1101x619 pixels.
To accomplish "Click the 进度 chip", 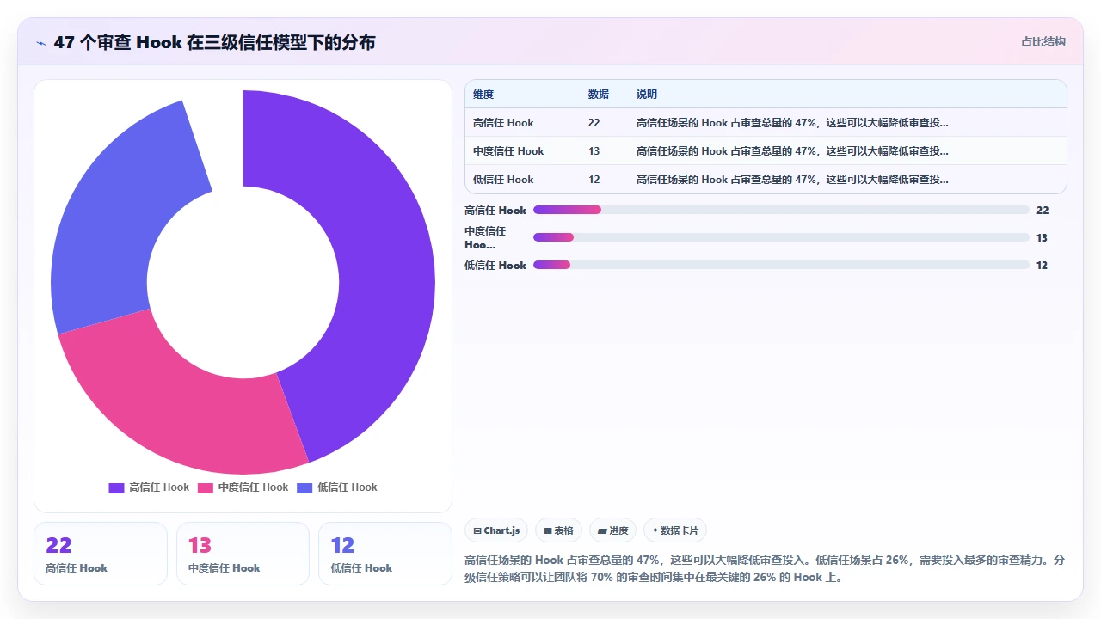I will tap(612, 530).
